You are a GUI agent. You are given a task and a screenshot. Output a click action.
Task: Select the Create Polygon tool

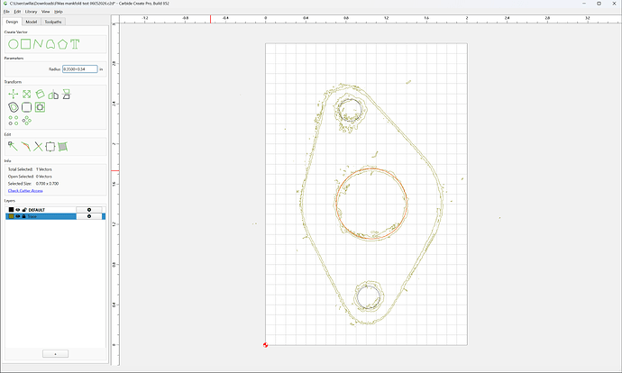(63, 44)
